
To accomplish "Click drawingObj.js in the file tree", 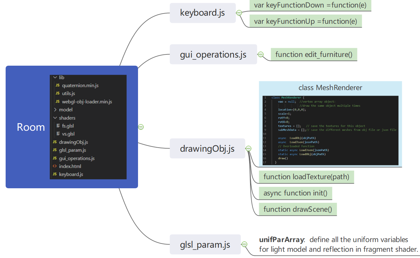I will coord(74,142).
